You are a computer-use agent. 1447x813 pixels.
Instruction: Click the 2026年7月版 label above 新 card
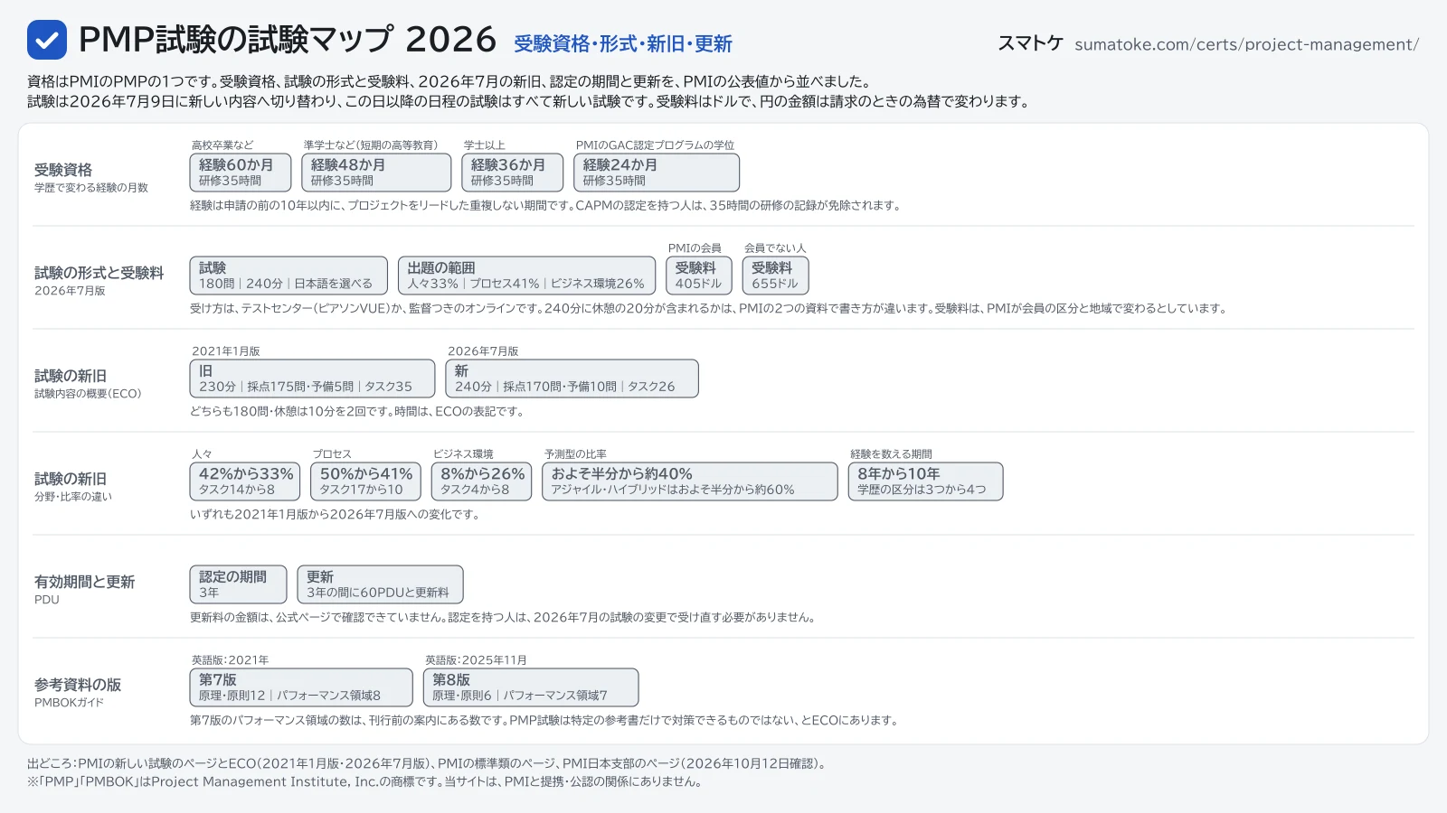point(483,350)
